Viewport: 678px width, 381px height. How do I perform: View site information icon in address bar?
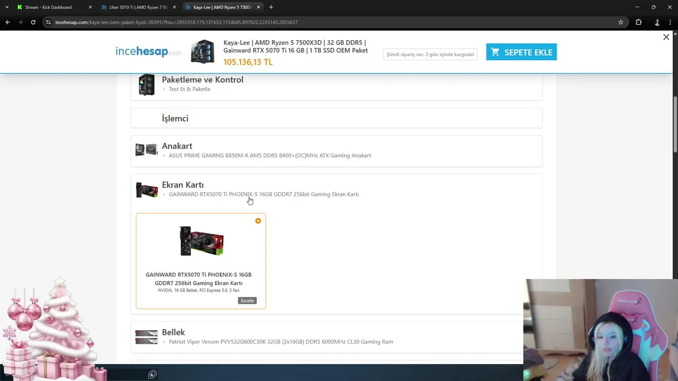[48, 22]
